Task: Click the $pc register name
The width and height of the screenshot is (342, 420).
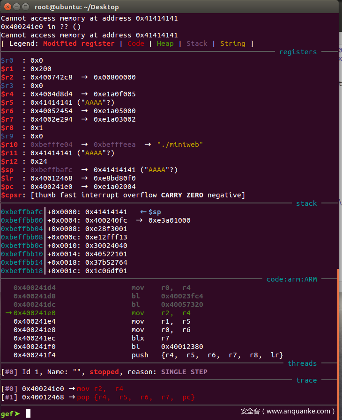Action: point(7,187)
